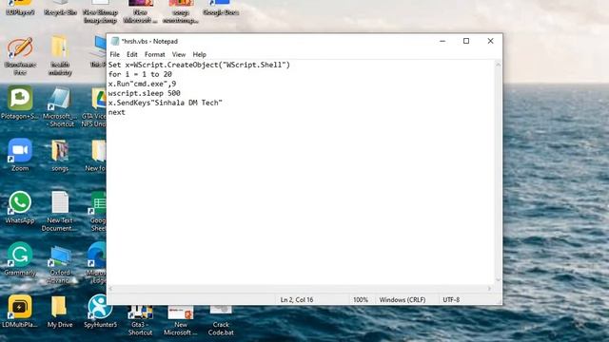Place cursor in the 'for i = 1 to 20' line
The height and width of the screenshot is (342, 609).
pos(140,74)
